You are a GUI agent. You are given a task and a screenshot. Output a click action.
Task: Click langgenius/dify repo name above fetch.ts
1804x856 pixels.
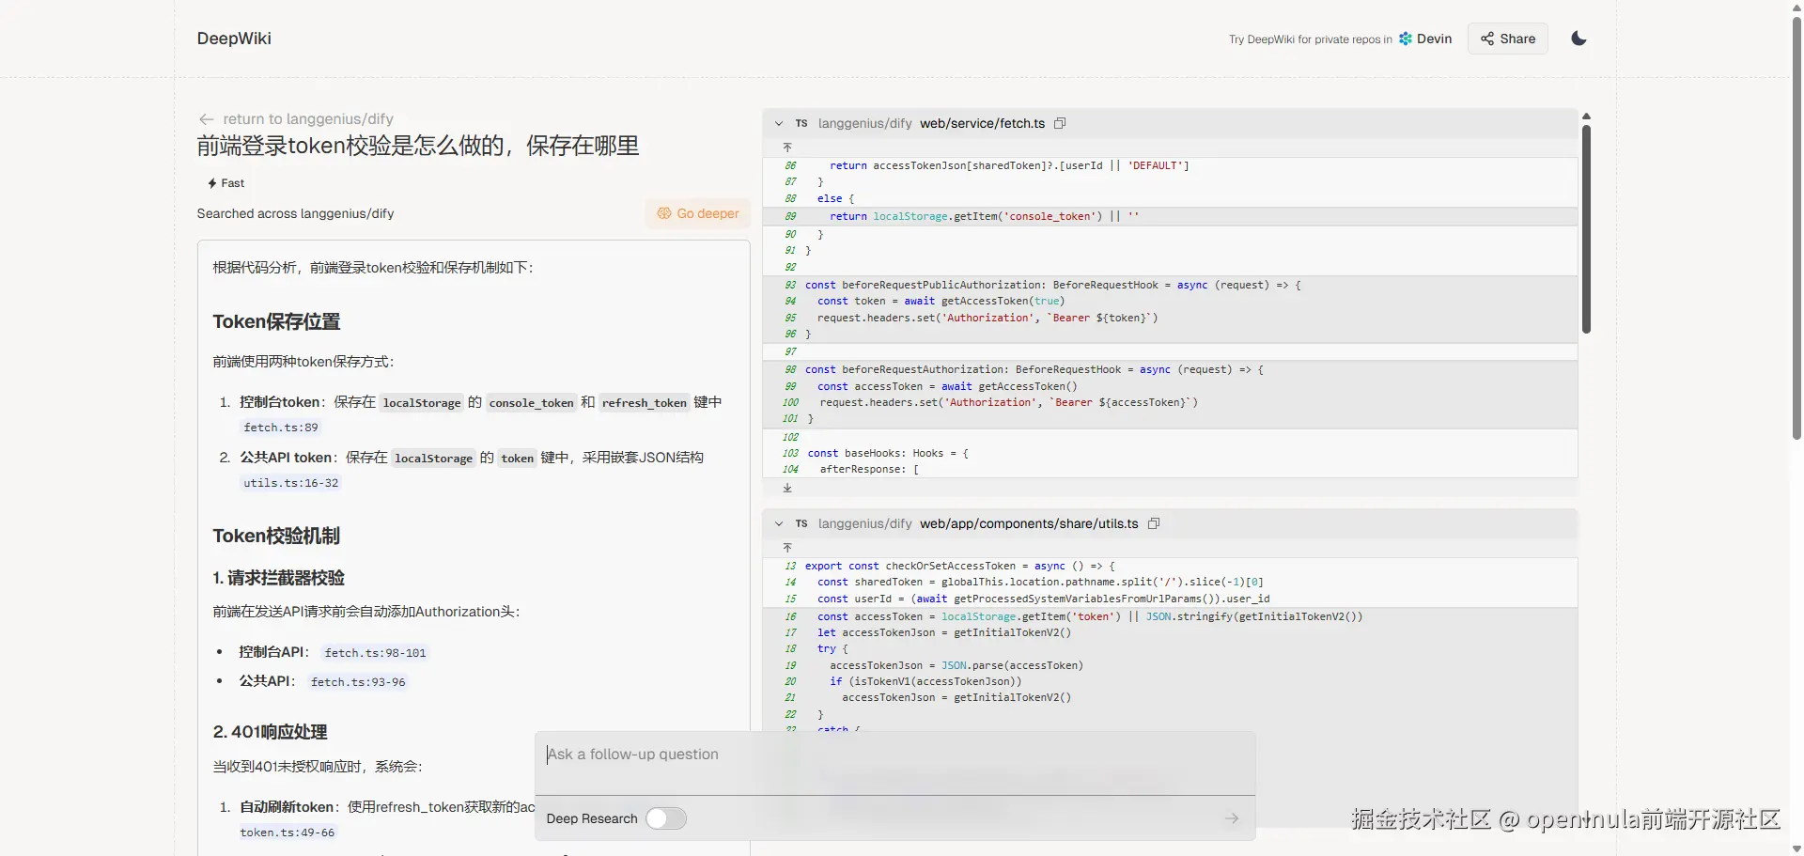pyautogui.click(x=864, y=123)
